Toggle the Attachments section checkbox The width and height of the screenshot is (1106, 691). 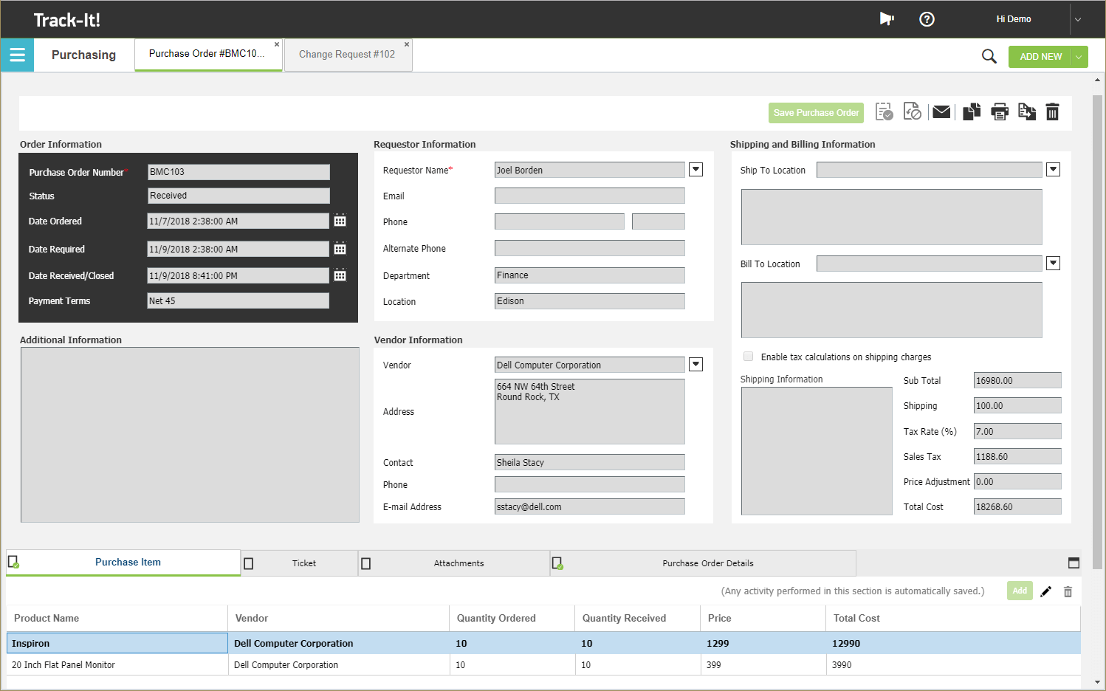coord(366,563)
